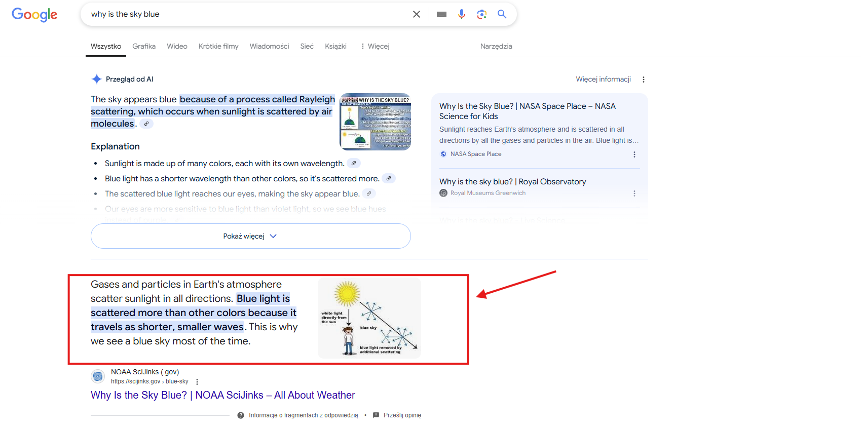Open the Sieć tab
861x429 pixels.
307,46
